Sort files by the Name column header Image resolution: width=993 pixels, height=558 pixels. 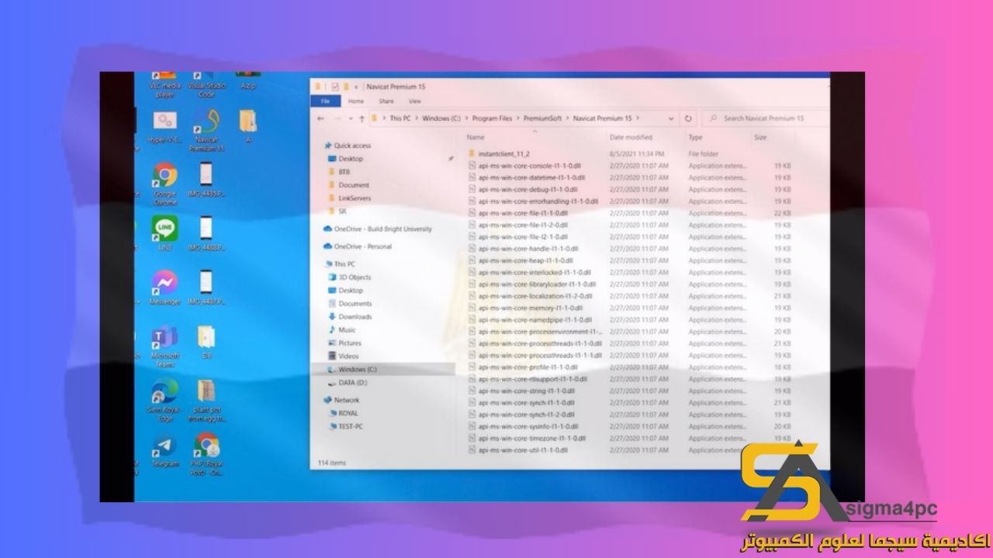(x=476, y=137)
